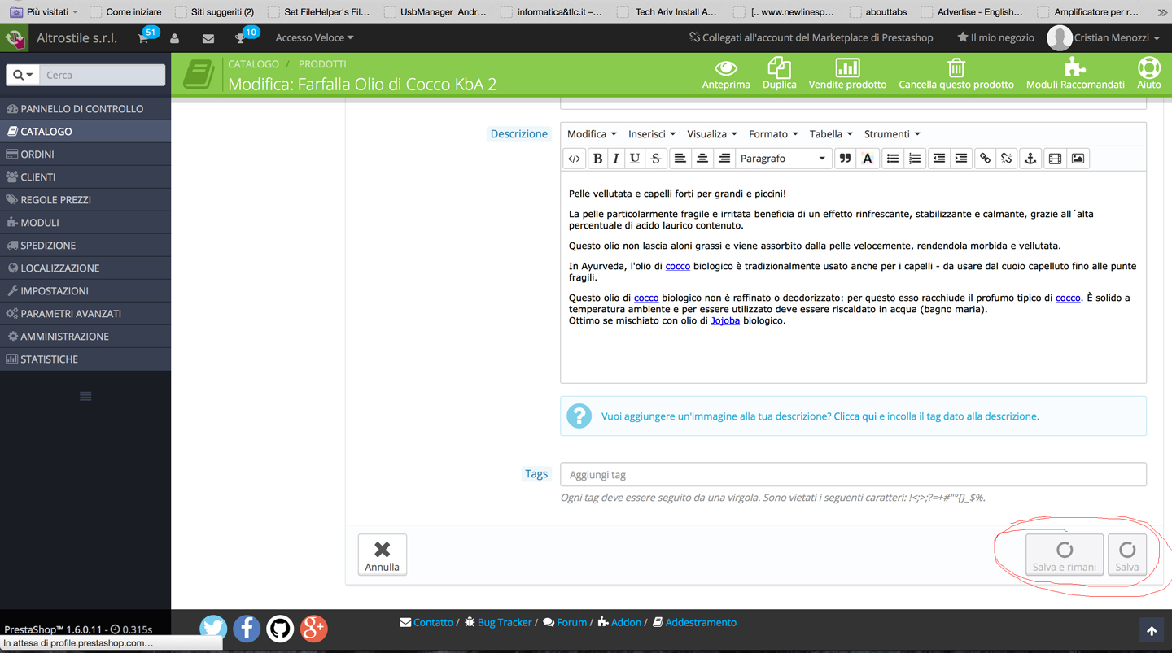Screen dimensions: 1172x653
Task: Go back to top with the arrow button
Action: point(1151,631)
